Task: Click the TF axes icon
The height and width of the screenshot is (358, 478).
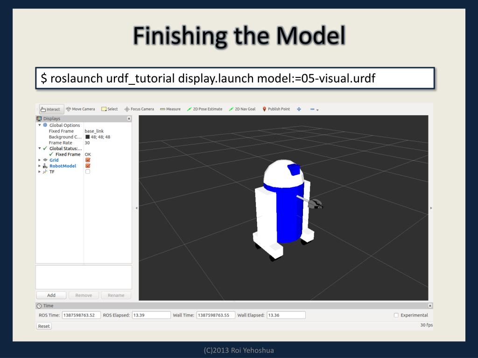Action: coord(45,172)
